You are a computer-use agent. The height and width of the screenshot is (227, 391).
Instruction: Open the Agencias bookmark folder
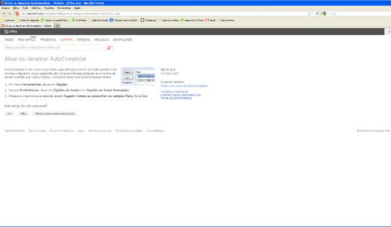(8, 20)
